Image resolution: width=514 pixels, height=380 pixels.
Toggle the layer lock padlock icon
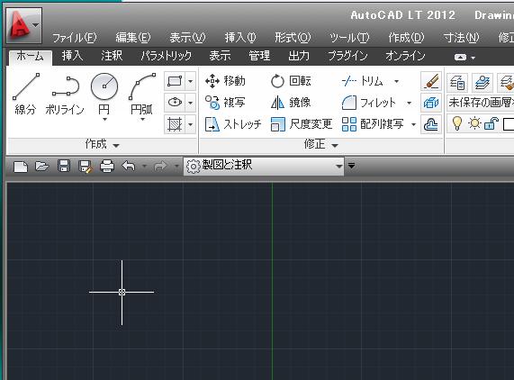coord(491,123)
